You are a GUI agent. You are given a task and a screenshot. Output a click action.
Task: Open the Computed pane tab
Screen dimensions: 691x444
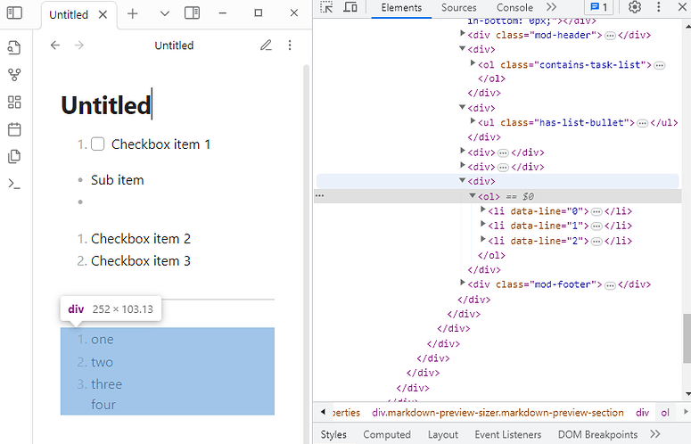tap(387, 435)
